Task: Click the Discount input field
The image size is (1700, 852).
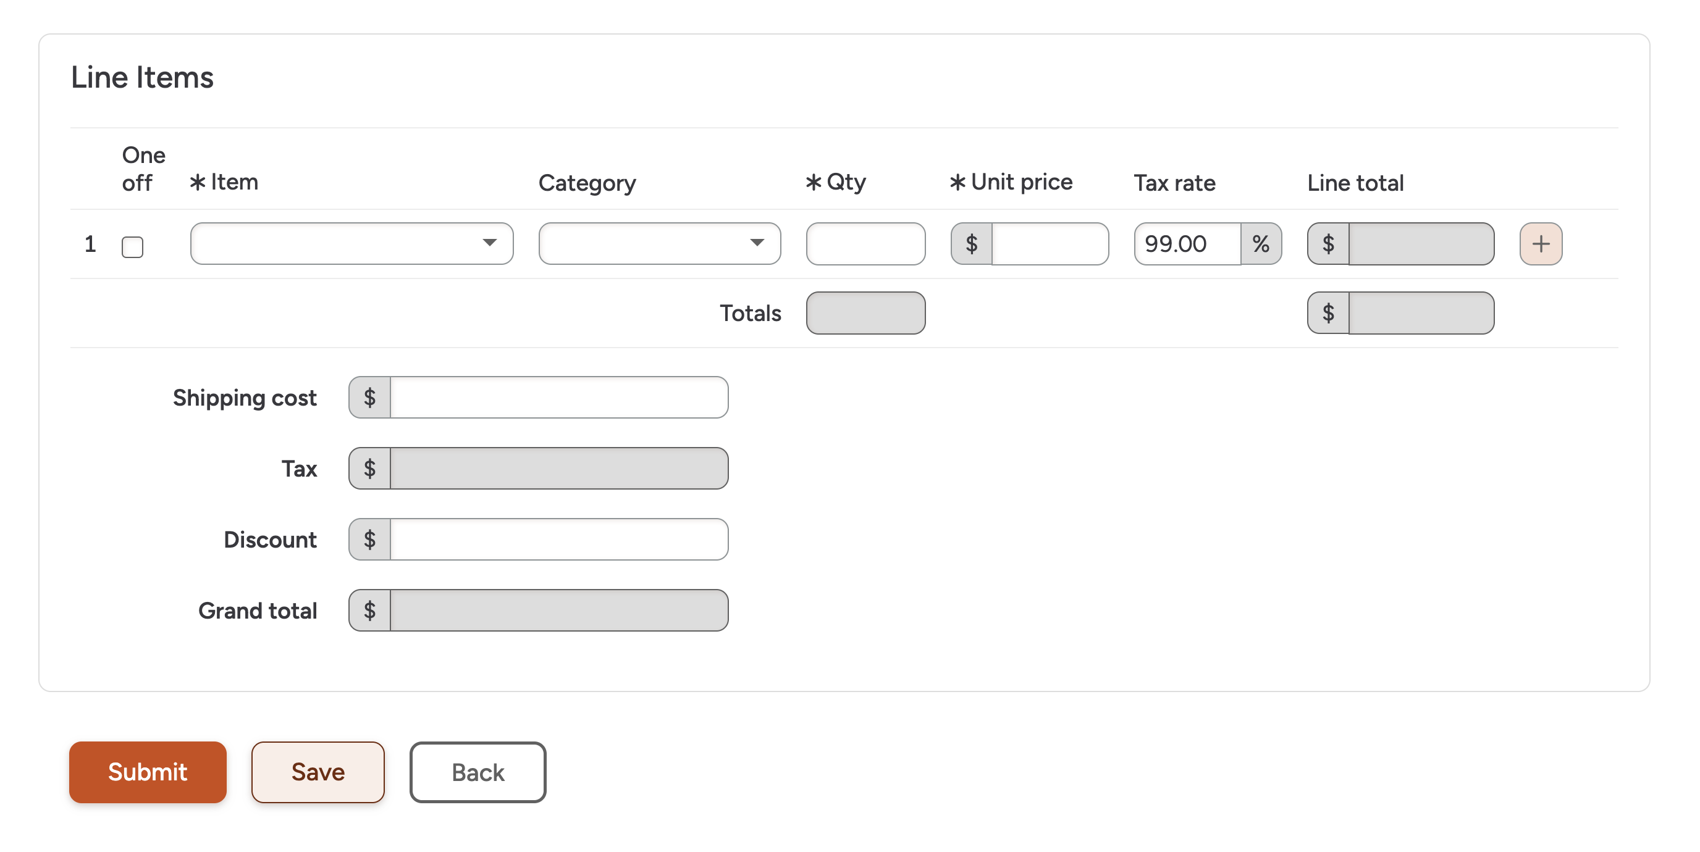Action: click(558, 539)
